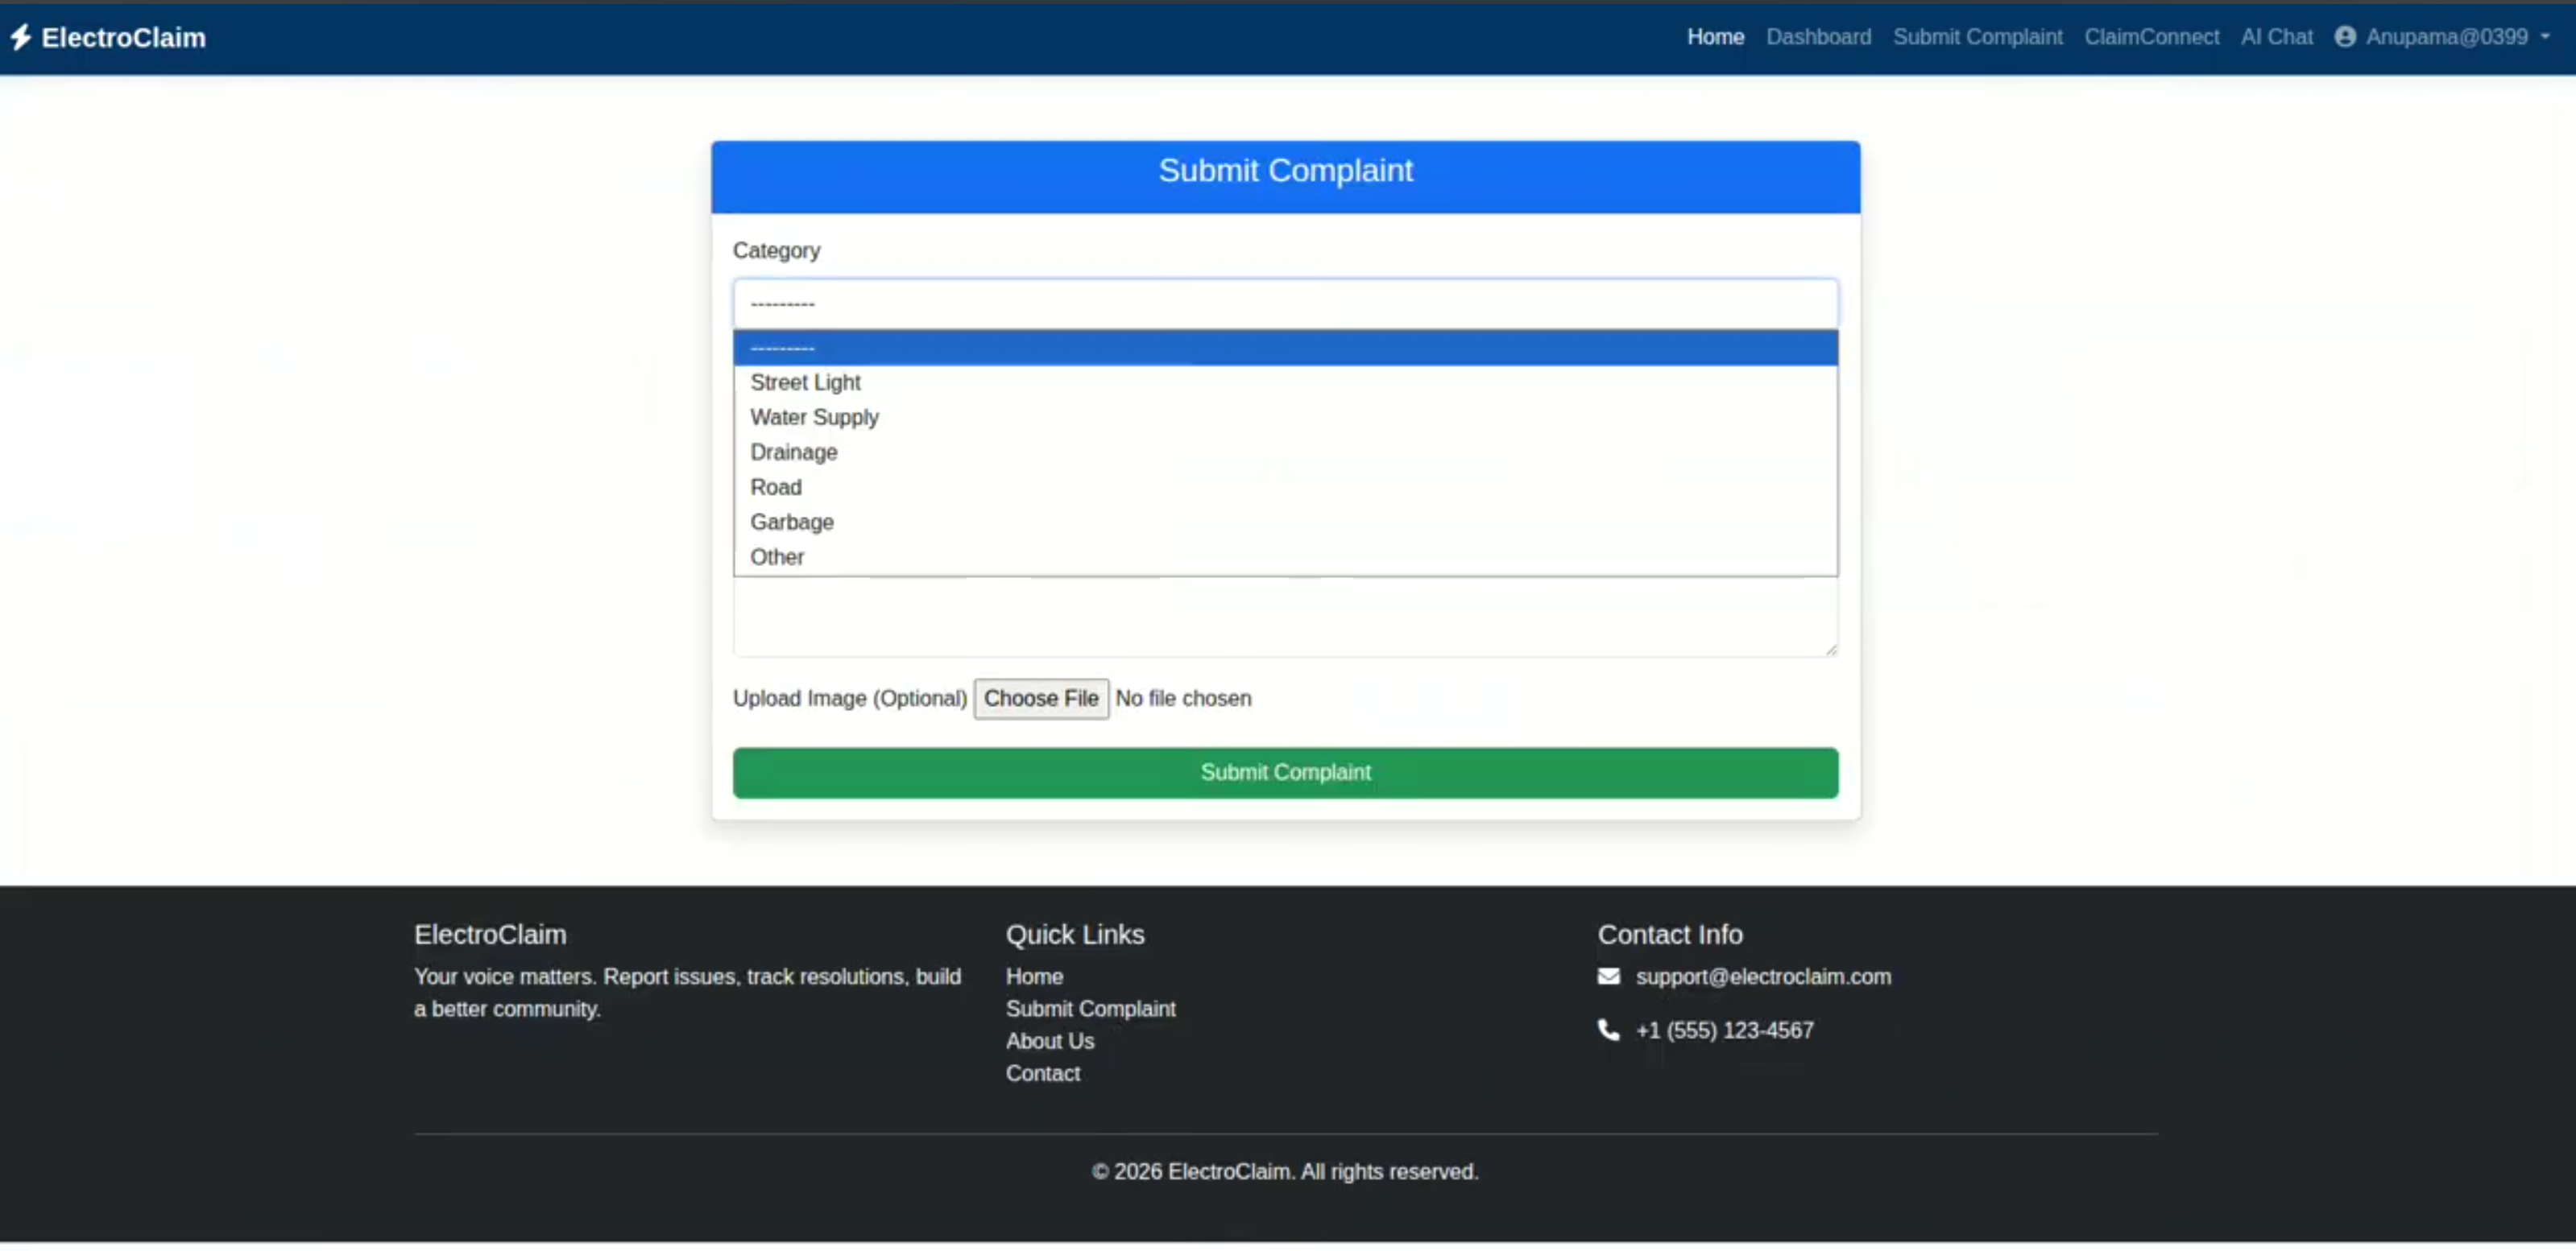Open Submit Complaint in the top navbar
This screenshot has height=1251, width=2576.
[1977, 37]
